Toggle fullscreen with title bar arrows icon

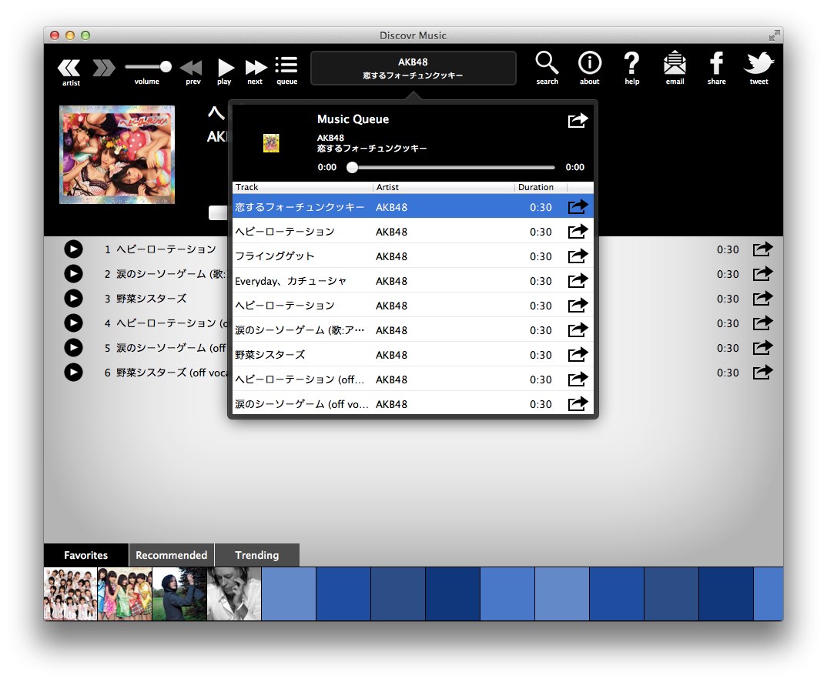774,35
